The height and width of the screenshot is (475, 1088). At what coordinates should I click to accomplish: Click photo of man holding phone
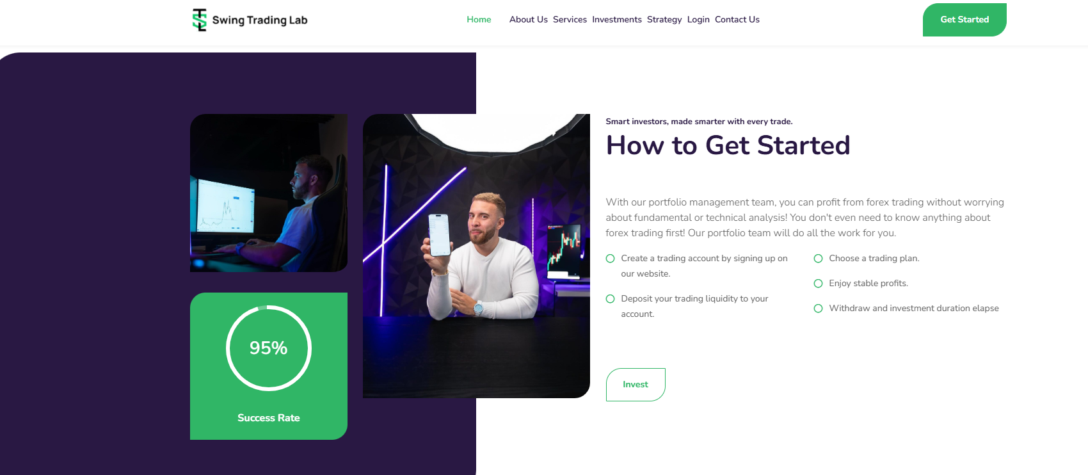[x=476, y=256]
